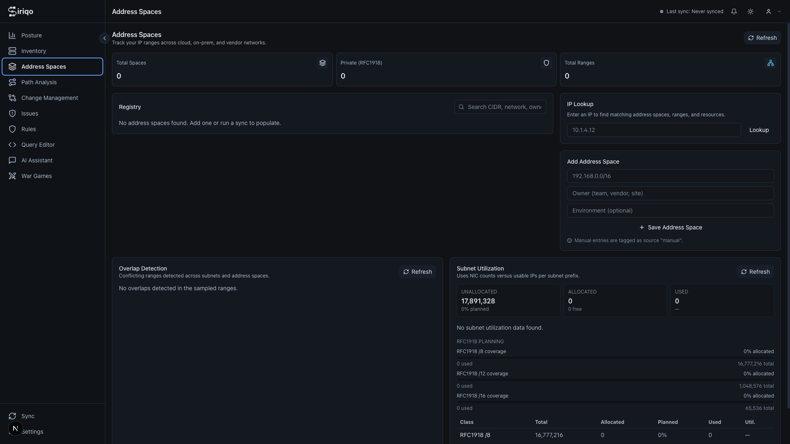Open the notifications bell
Screen dimensions: 790x444
click(x=734, y=12)
